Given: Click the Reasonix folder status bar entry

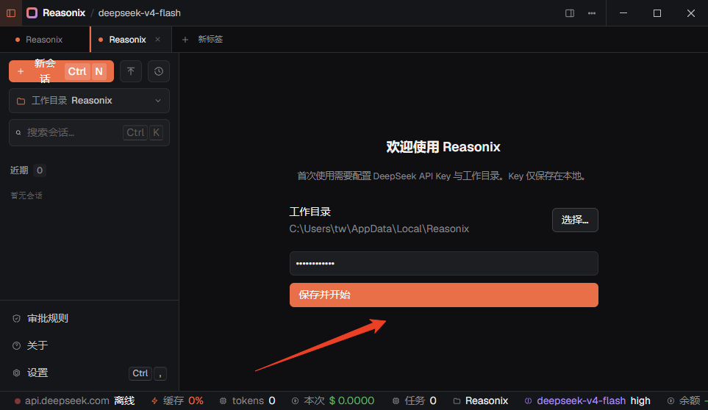Looking at the screenshot, I should pyautogui.click(x=481, y=400).
